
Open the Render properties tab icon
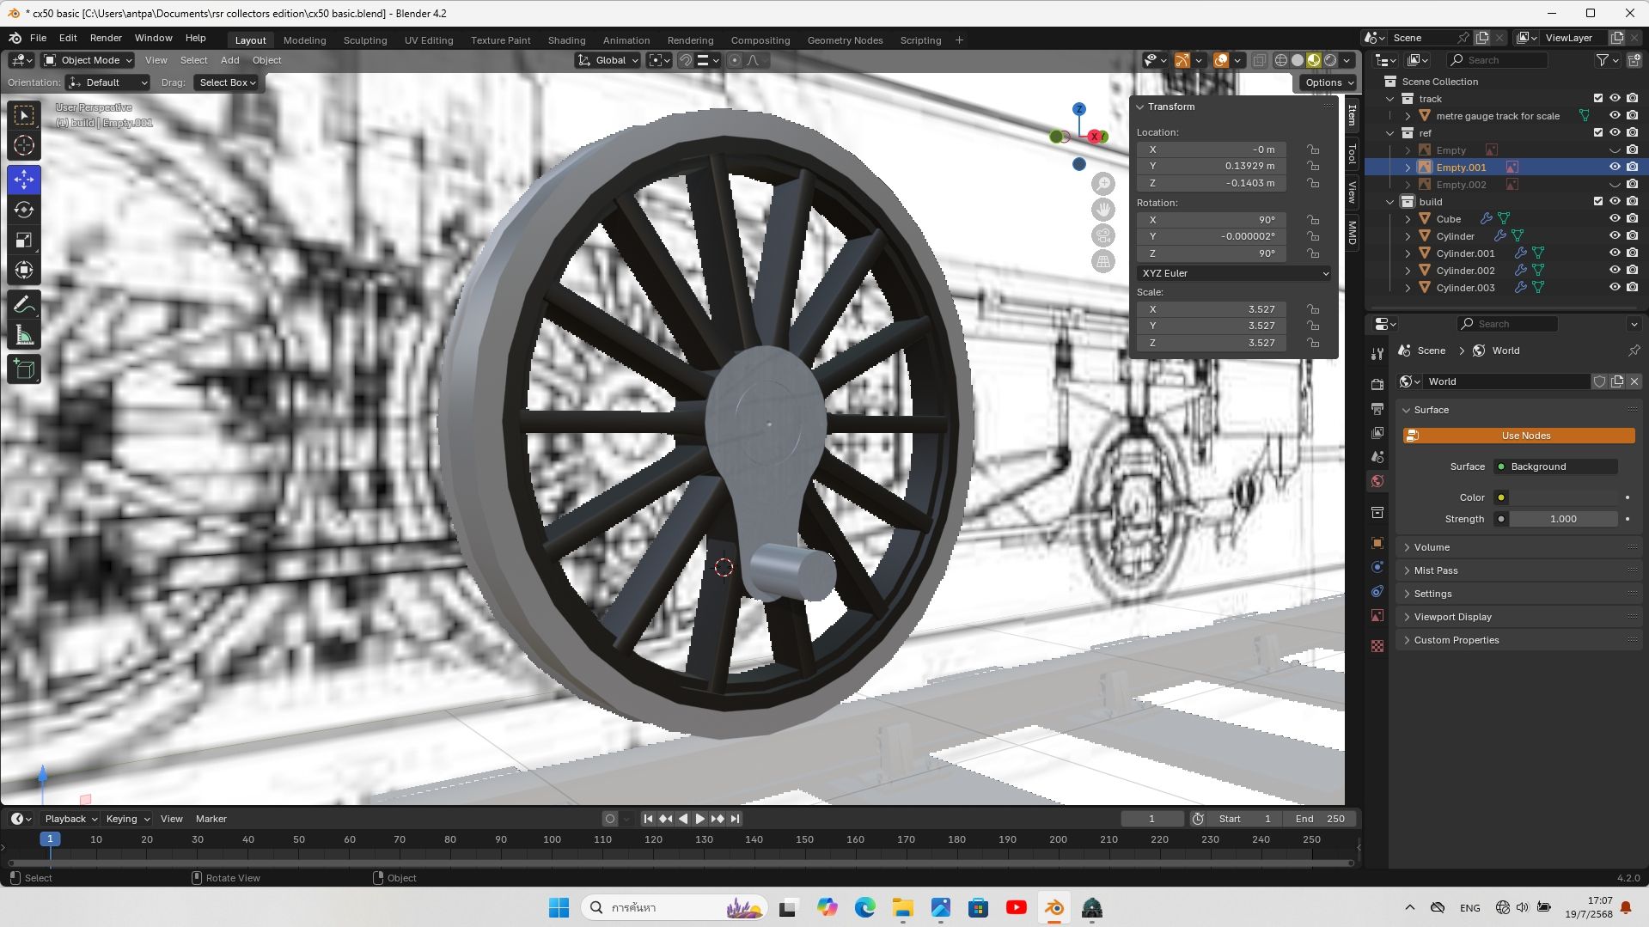[x=1377, y=384]
